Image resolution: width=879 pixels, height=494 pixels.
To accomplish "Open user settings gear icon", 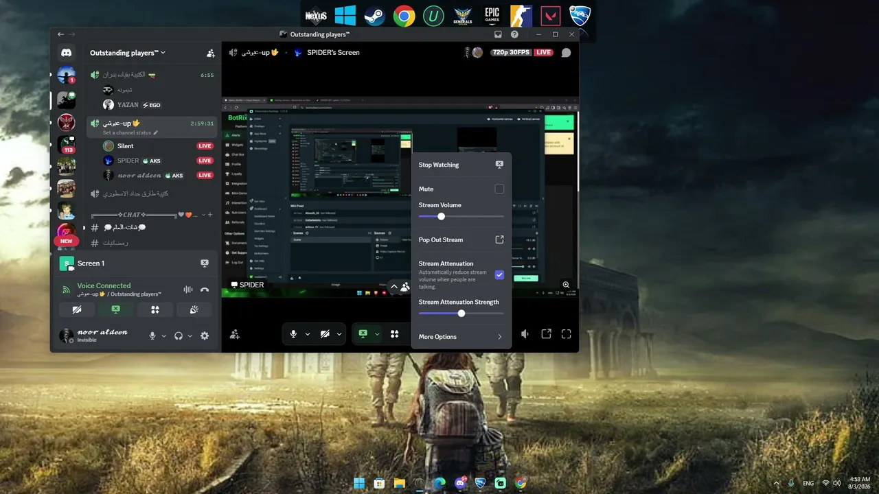I will coord(204,336).
